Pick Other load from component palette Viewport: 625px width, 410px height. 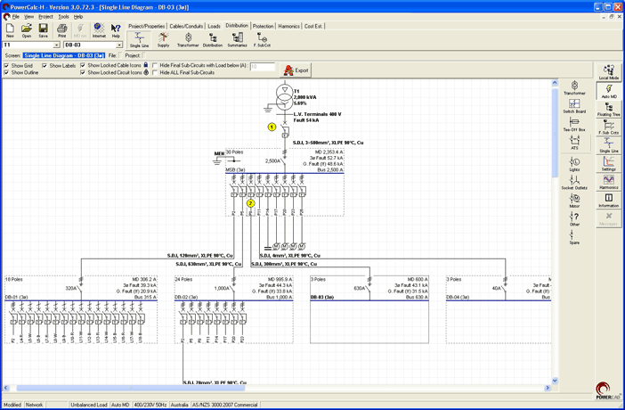tap(574, 218)
